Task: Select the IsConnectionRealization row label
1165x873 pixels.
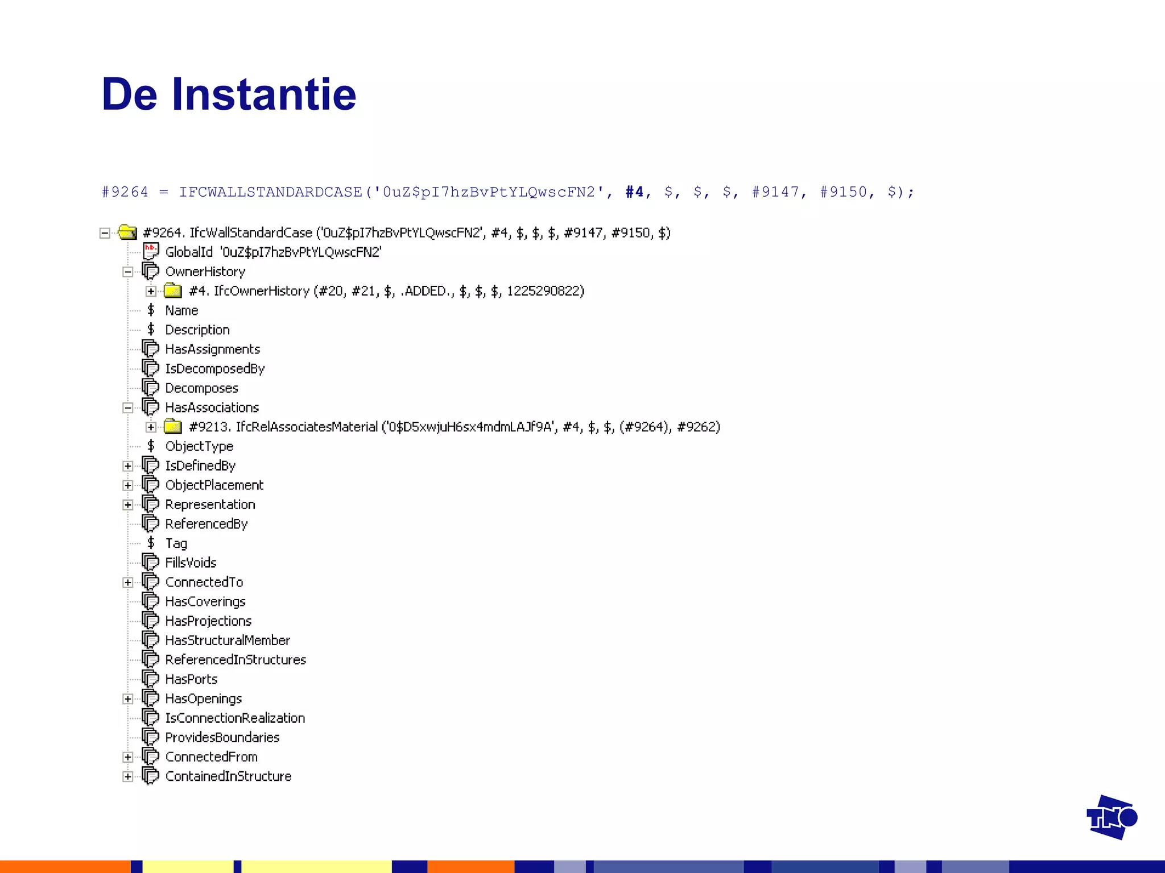Action: click(x=235, y=718)
